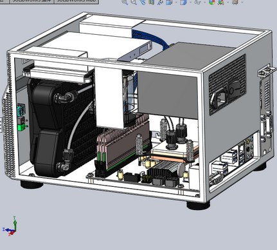This screenshot has width=277, height=250.
Task: Select the blue cable bundle in model
Action: pos(150,38)
